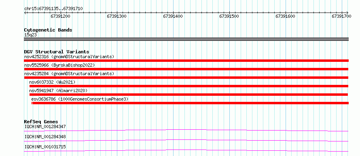Select variant label nsv5941947 Almarri2020
Screen dimensions: 360x156
click(58, 91)
